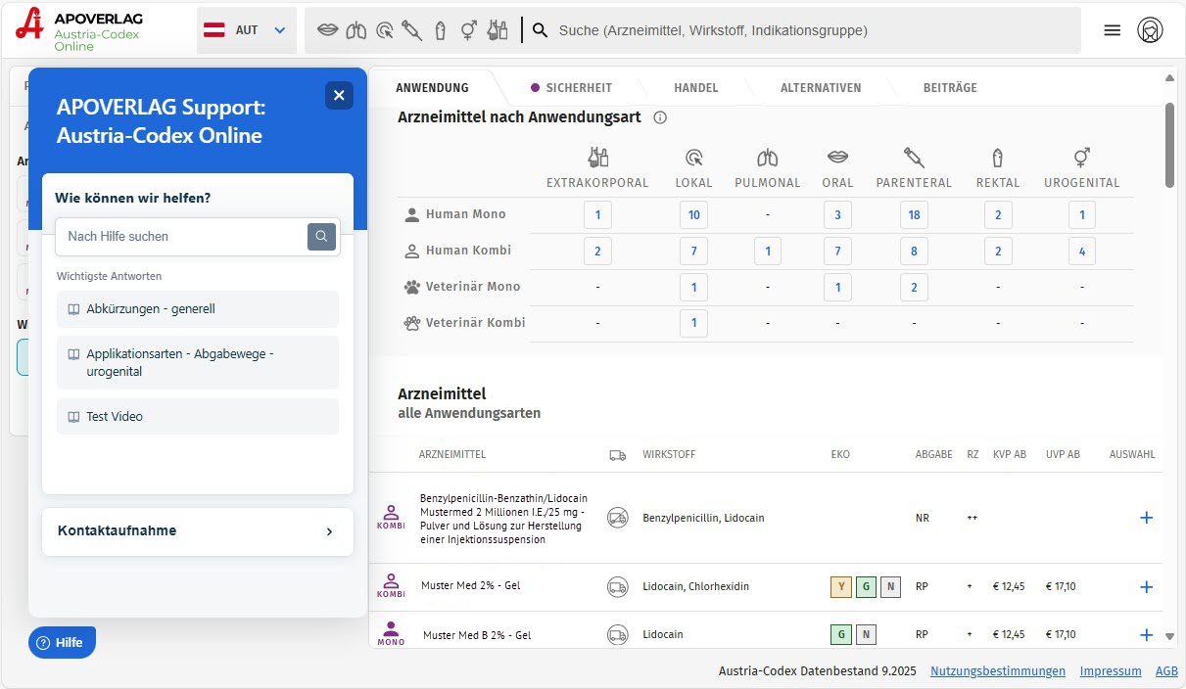This screenshot has height=689, width=1186.
Task: Click the blue Hilfe button
Action: click(62, 642)
